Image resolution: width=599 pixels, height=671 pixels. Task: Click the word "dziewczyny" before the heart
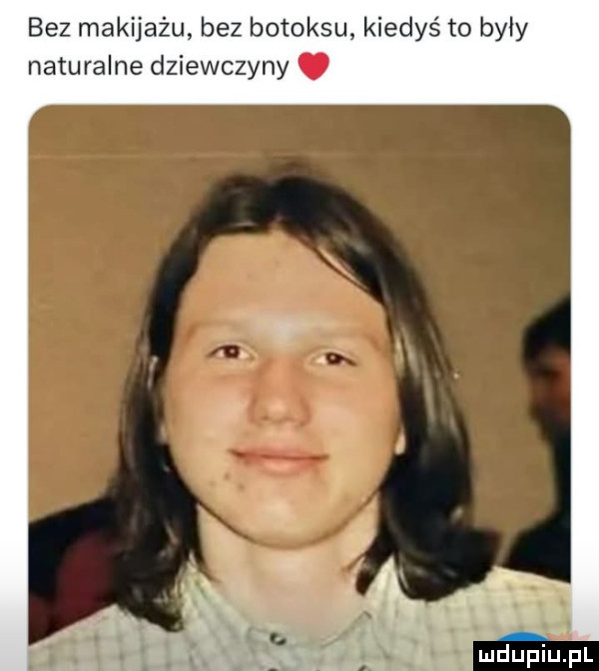pos(219,68)
